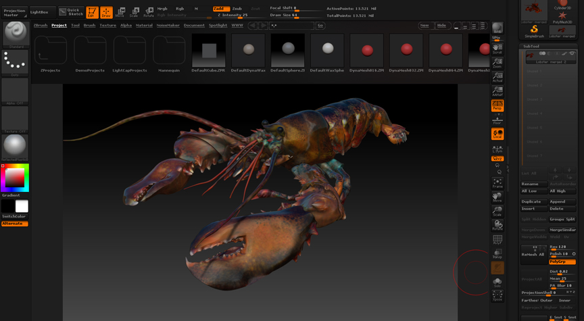Switch to the Spotlight LightBox tab

(218, 25)
